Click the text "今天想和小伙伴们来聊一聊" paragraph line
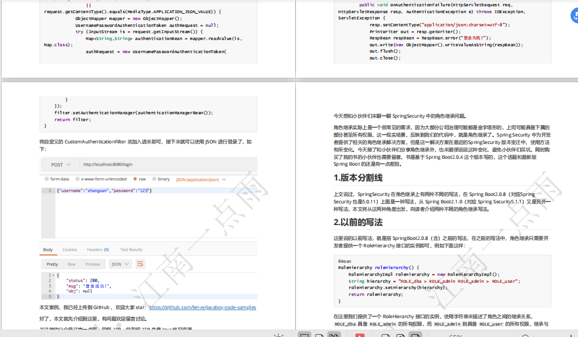Image resolution: width=578 pixels, height=337 pixels. (x=400, y=116)
